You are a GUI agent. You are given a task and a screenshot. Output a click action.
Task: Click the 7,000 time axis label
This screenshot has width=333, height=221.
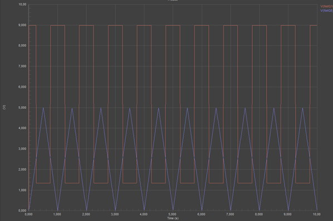coord(230,214)
